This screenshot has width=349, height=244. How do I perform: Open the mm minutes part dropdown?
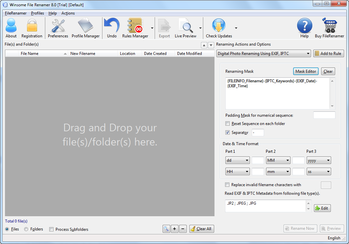[278, 171]
